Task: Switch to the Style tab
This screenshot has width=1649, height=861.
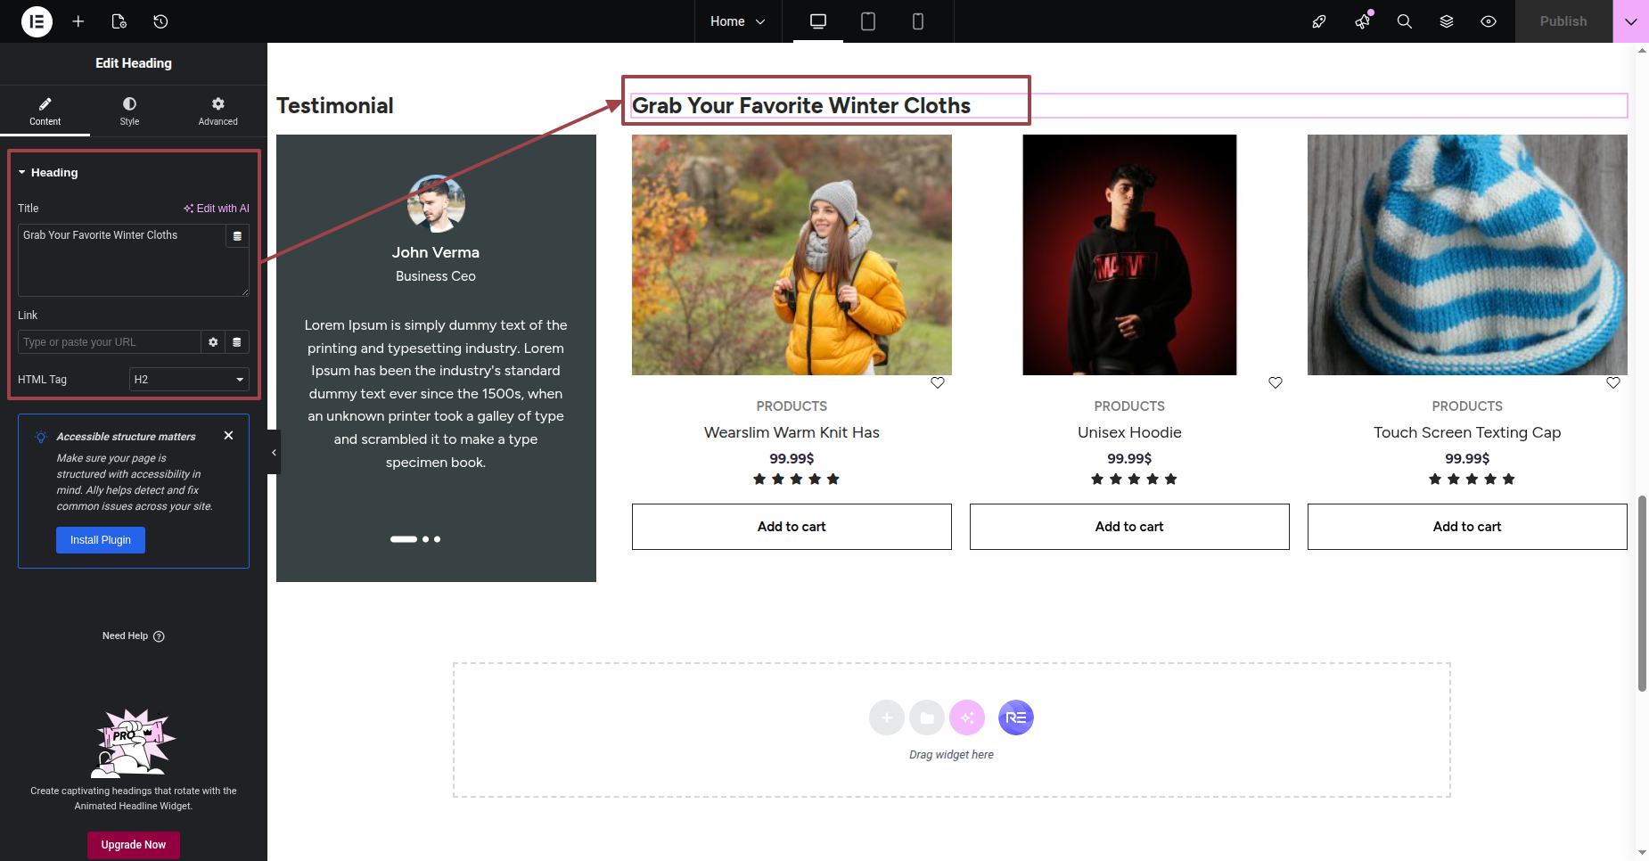Action: click(129, 111)
